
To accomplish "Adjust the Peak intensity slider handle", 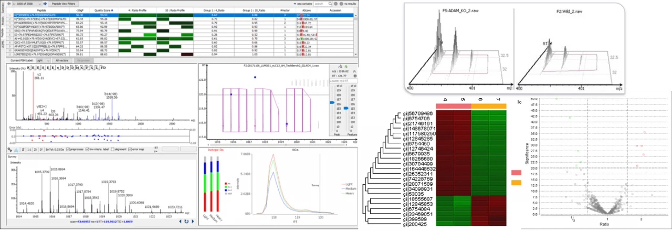I will (x=332, y=102).
